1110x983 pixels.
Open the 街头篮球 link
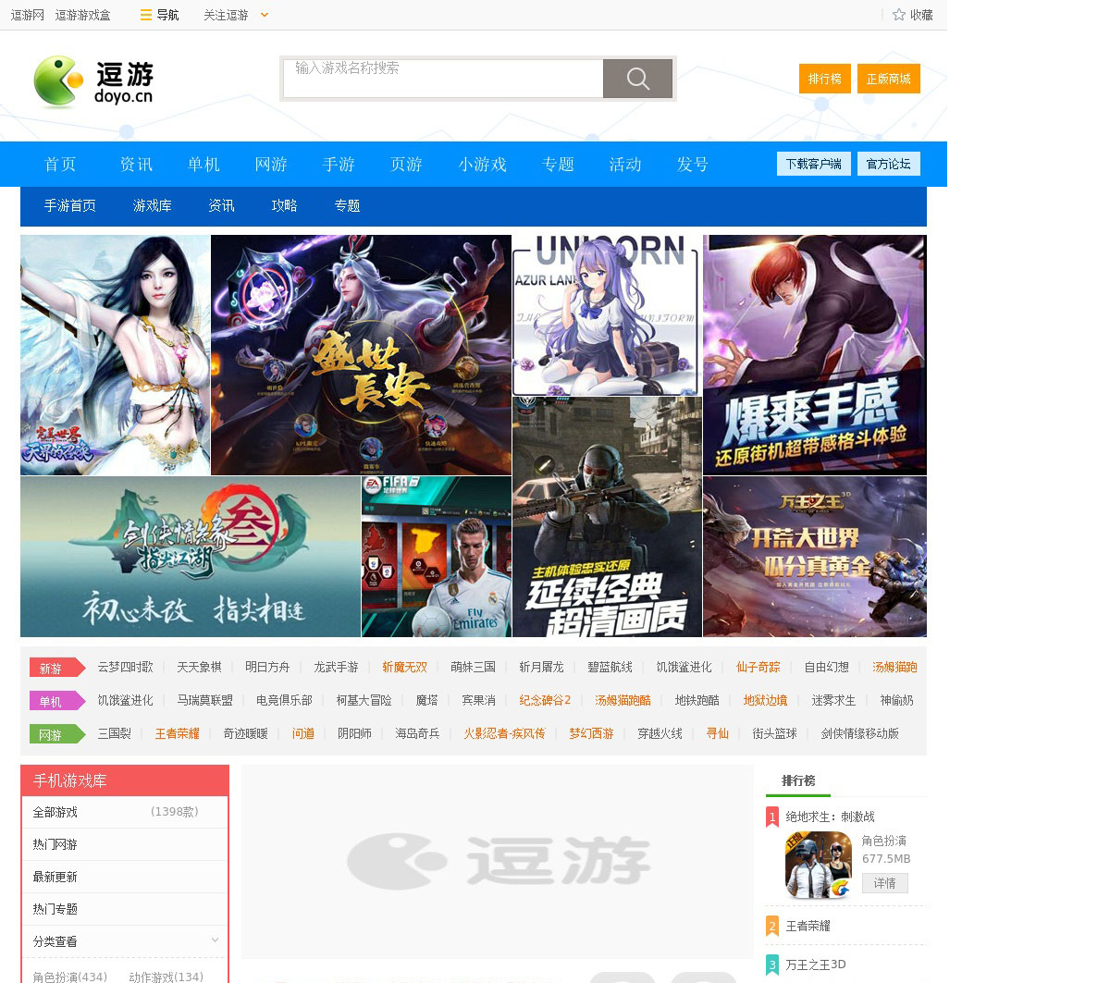(774, 733)
